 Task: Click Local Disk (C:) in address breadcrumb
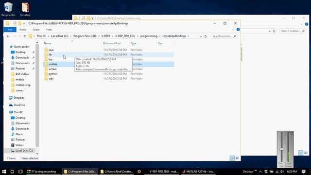59,36
